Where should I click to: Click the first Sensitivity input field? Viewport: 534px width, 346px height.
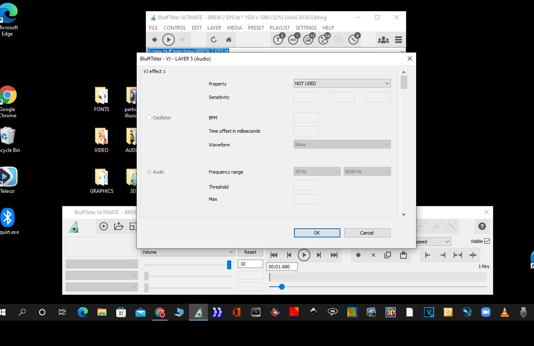(x=306, y=97)
